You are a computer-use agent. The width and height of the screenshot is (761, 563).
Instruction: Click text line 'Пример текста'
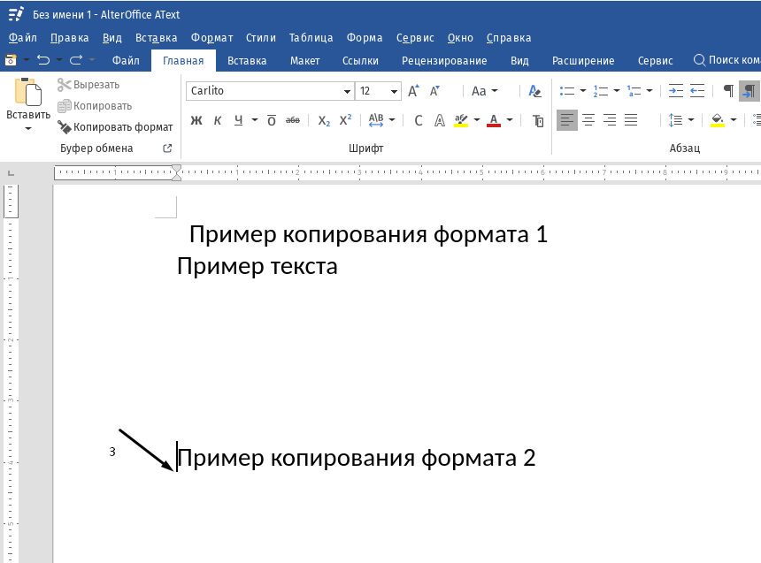(257, 267)
